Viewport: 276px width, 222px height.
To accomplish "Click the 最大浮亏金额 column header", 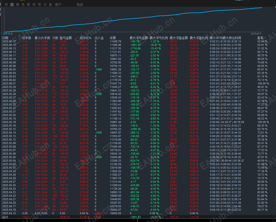I will pos(139,38).
